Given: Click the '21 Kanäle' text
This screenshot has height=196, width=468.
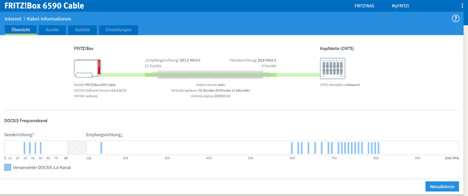Looking at the screenshot, I should pos(153,66).
